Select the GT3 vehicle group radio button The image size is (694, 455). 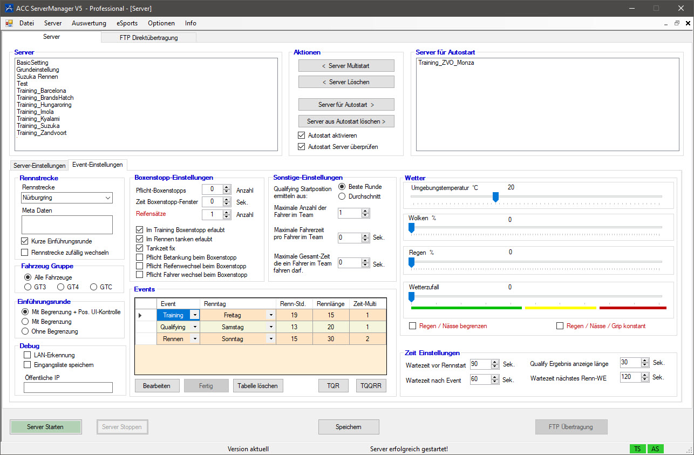(x=28, y=287)
